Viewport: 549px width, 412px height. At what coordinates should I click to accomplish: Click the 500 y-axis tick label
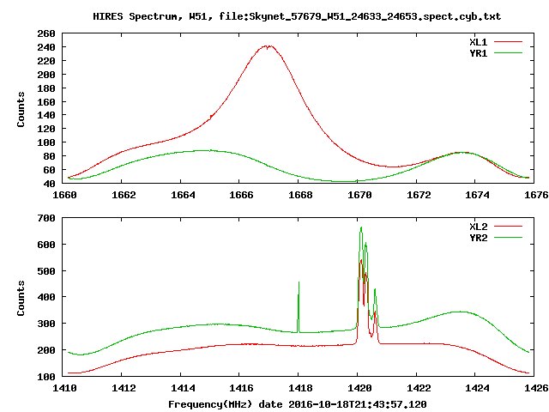(x=46, y=271)
